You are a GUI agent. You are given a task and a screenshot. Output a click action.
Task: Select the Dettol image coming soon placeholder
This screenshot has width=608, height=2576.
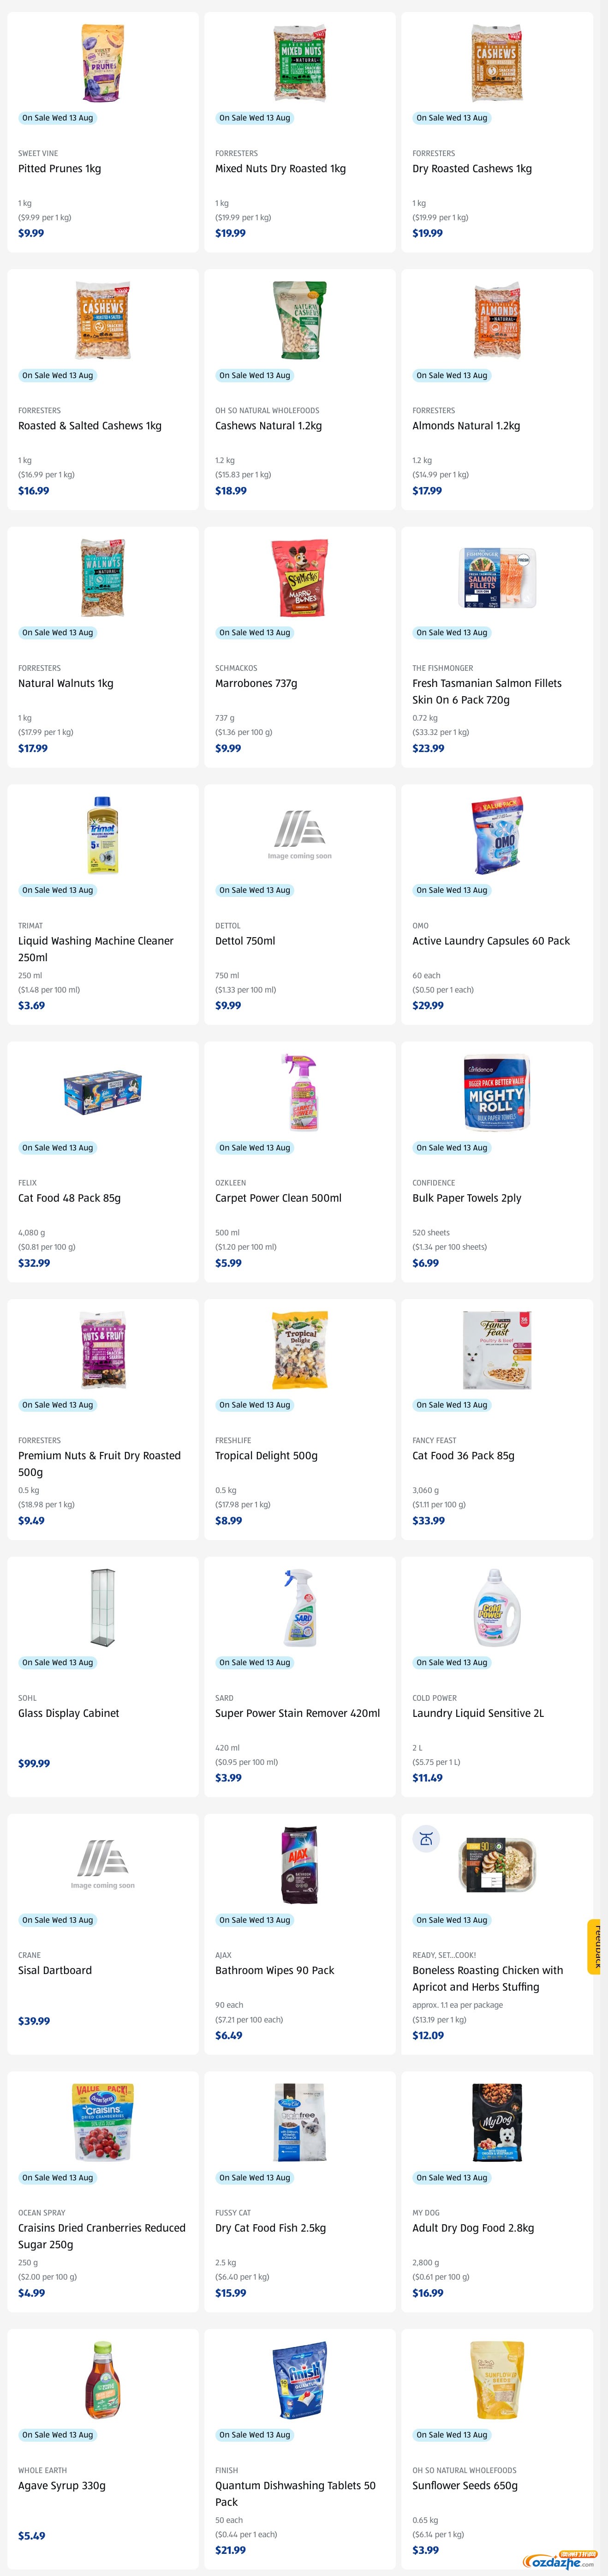[300, 835]
